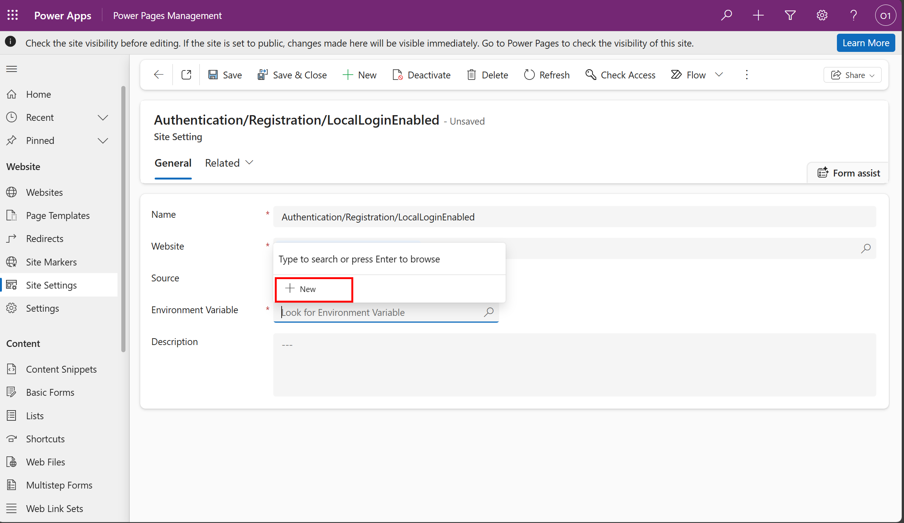The image size is (904, 523).
Task: Click the More commands ellipsis icon
Action: point(746,75)
